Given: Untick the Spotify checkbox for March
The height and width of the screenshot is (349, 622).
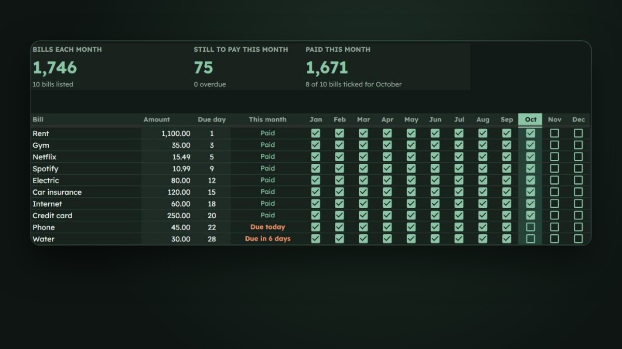Looking at the screenshot, I should pos(363,168).
